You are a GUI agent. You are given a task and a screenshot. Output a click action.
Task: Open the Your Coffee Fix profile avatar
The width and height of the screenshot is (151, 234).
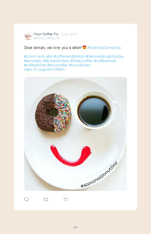(28, 36)
